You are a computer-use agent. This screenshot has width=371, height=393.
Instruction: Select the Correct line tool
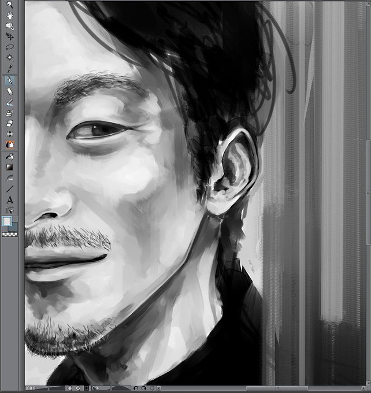9,210
